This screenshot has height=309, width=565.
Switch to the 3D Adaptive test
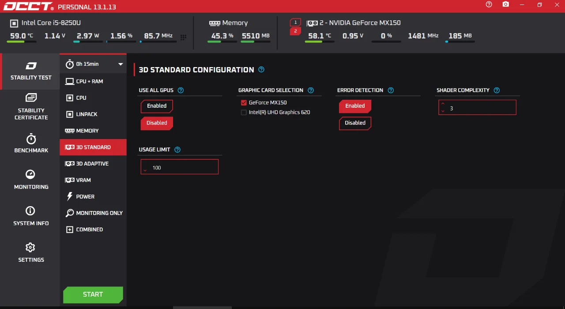[92, 164]
